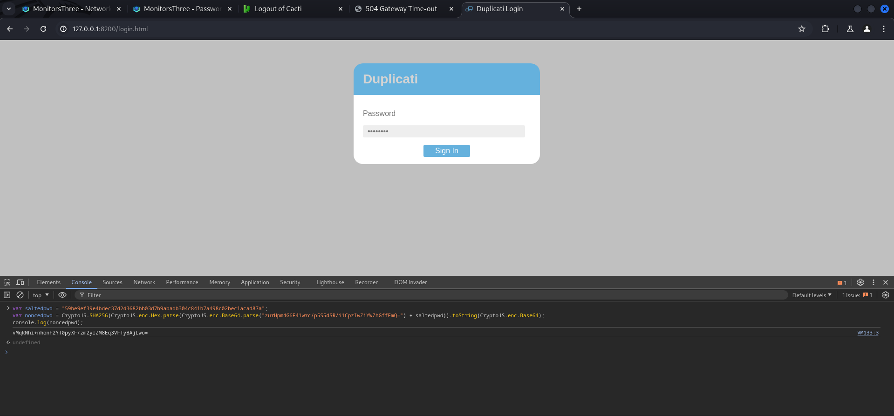Clear the console with the clear icon
Viewport: 894px width, 416px height.
click(x=20, y=295)
